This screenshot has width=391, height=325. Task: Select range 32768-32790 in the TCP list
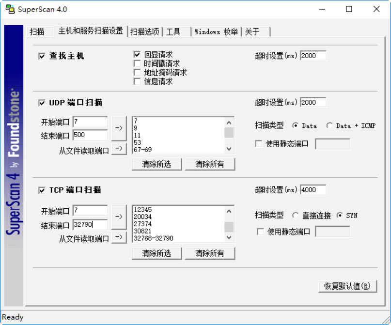pos(179,238)
